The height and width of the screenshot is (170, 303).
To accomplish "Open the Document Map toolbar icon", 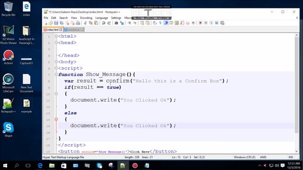I will [177, 23].
